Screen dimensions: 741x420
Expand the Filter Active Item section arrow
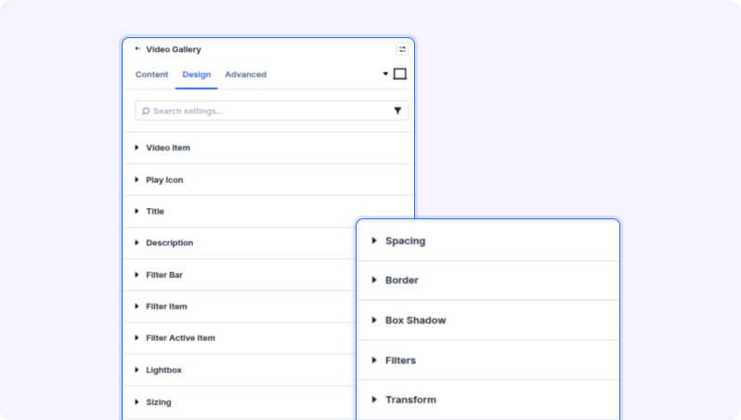pyautogui.click(x=136, y=337)
